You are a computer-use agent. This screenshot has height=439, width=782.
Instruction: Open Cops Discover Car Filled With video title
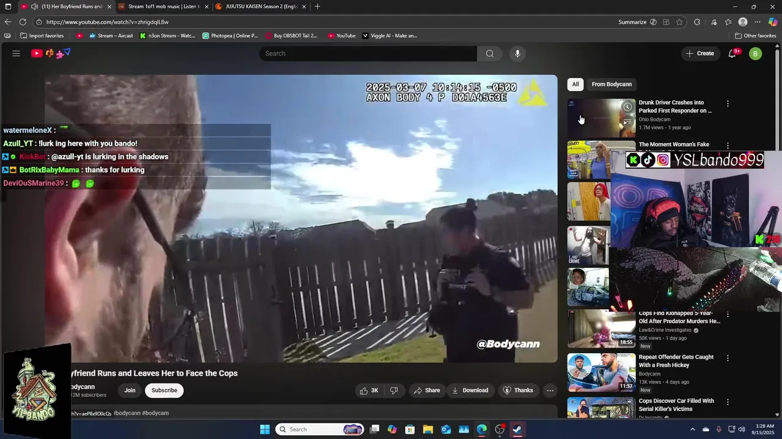(x=676, y=405)
